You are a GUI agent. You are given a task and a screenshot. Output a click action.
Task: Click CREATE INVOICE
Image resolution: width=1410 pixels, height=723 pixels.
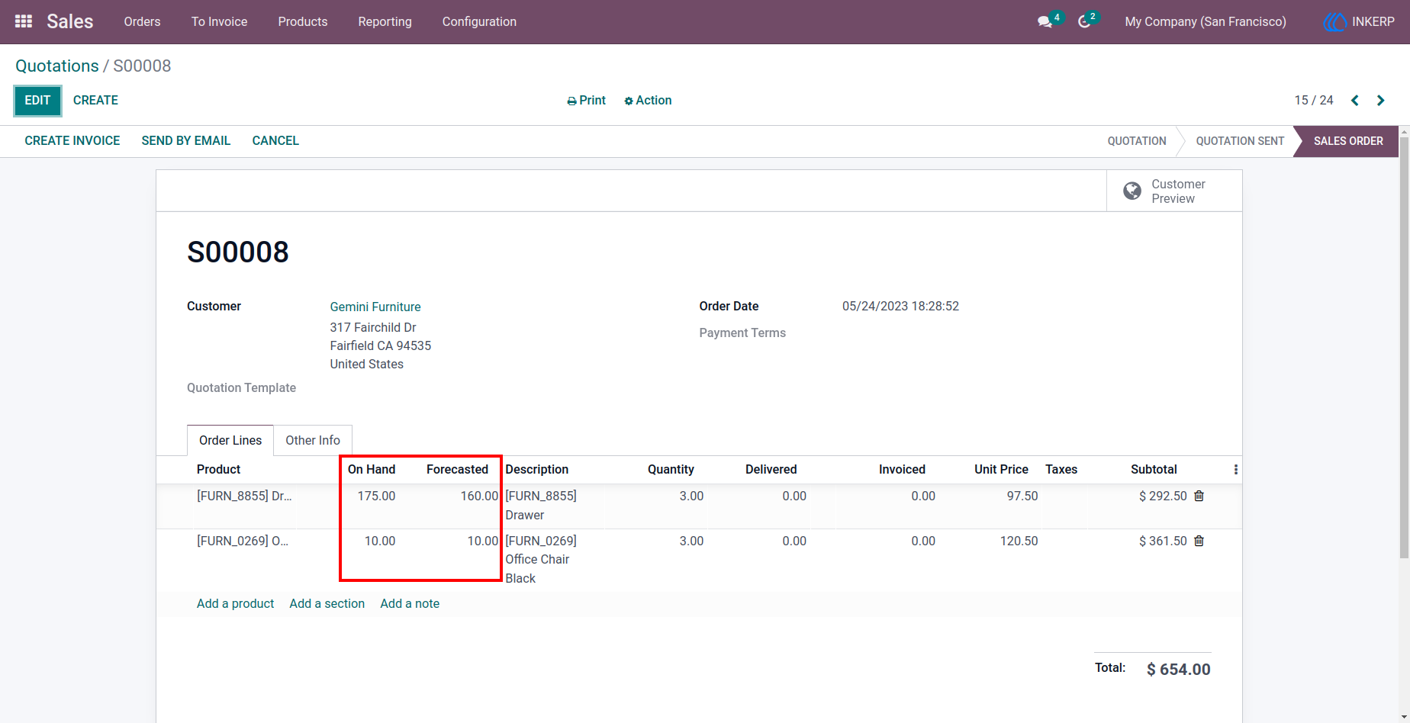click(72, 141)
